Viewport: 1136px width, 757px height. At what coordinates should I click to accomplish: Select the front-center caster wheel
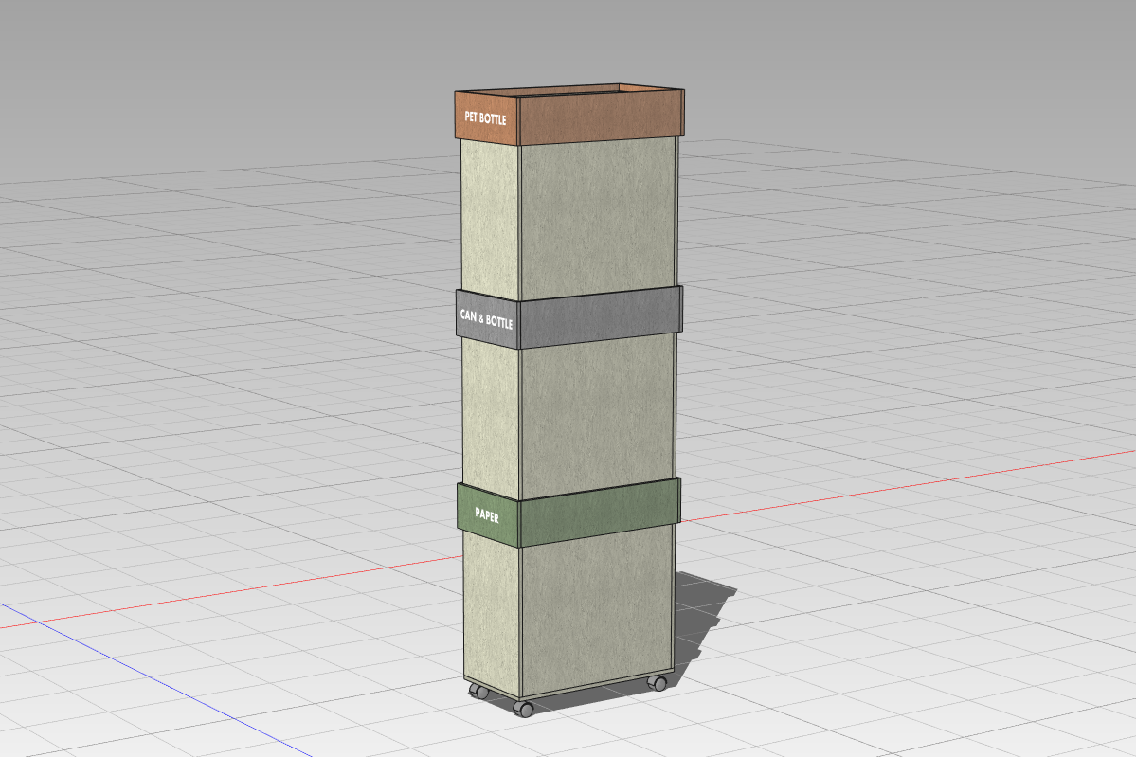pos(524,709)
